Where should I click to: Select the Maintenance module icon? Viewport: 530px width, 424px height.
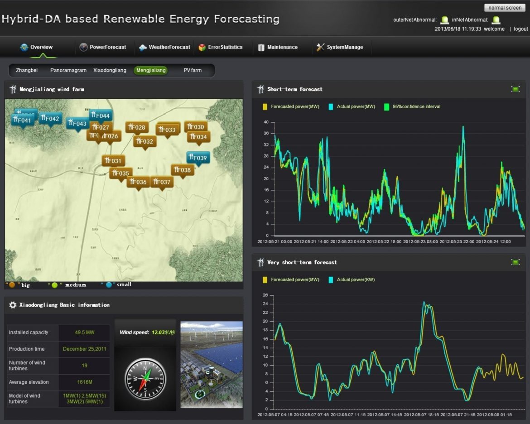click(x=260, y=47)
